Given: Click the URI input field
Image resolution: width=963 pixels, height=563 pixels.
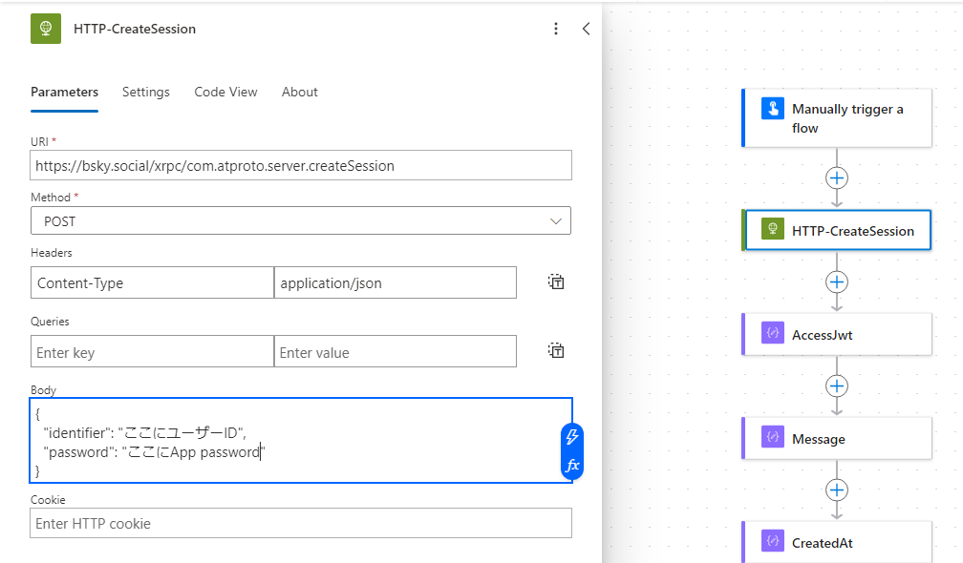Looking at the screenshot, I should point(301,165).
